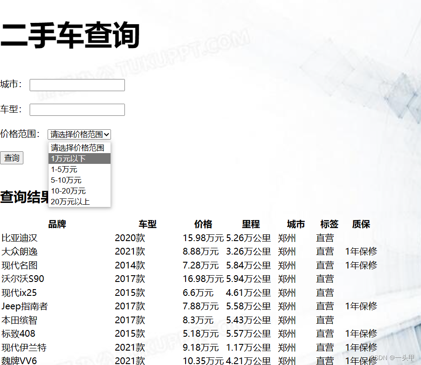The width and height of the screenshot is (421, 365).
Task: Click the 7.28万元 price cell
Action: coord(201,265)
